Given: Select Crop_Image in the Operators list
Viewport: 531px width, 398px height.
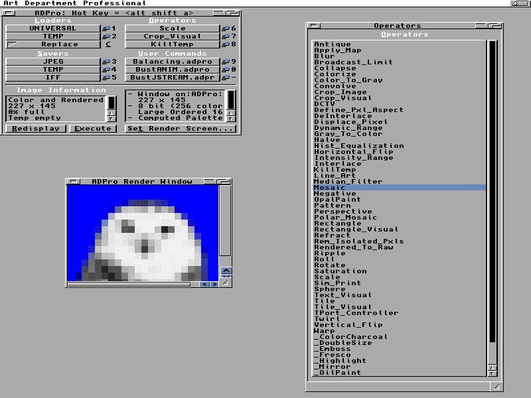Looking at the screenshot, I should (399, 92).
